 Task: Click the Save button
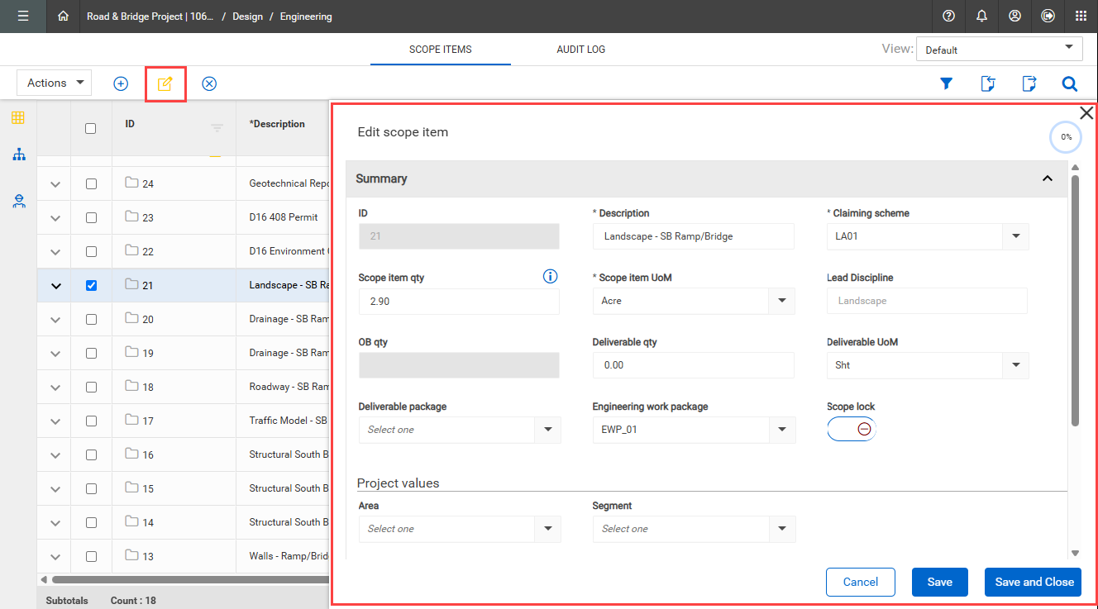click(x=940, y=582)
